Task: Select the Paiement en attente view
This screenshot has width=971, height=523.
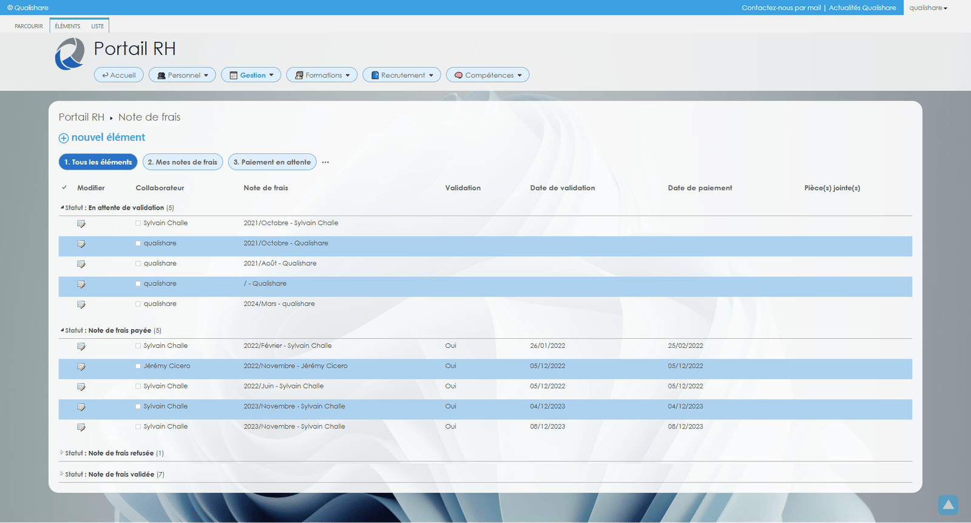Action: click(272, 162)
